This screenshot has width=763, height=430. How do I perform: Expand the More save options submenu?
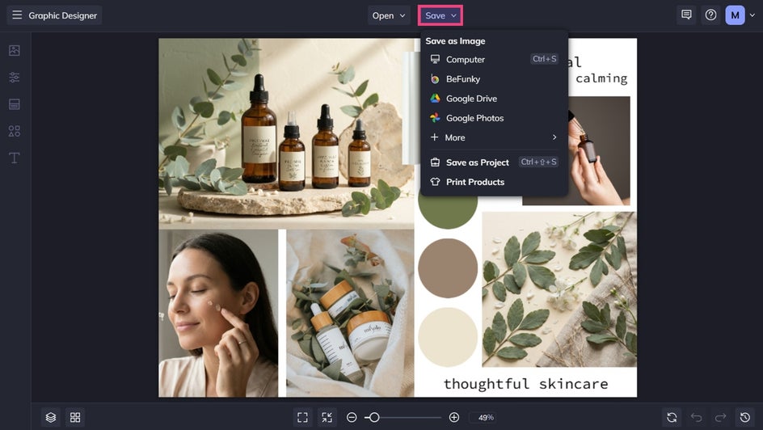[x=494, y=137]
